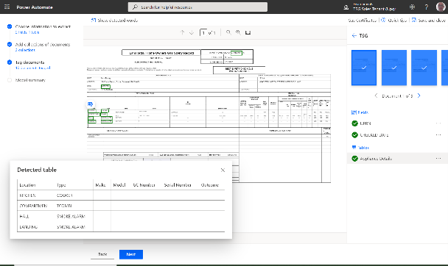This screenshot has height=266, width=448.
Task: Click Save and close
Action: [428, 21]
